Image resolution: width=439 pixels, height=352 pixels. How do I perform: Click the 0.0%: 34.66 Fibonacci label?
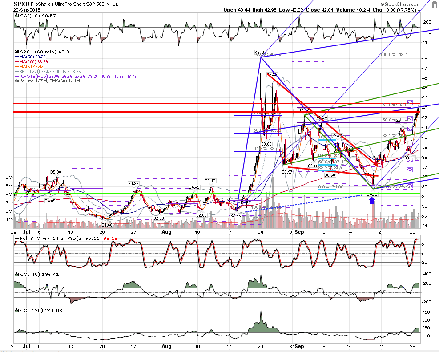[x=330, y=187]
